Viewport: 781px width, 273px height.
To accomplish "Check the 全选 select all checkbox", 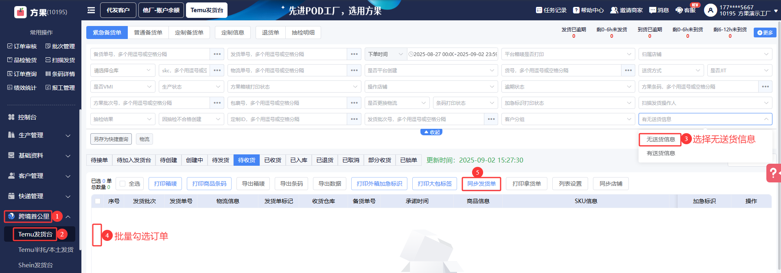I will 123,184.
